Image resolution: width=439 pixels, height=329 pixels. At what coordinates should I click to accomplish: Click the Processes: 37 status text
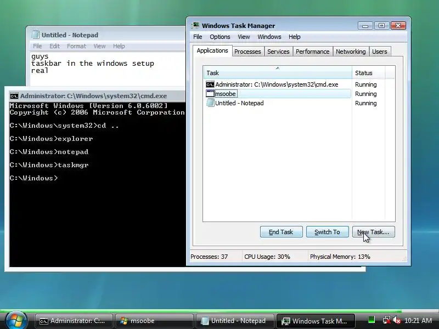(209, 257)
